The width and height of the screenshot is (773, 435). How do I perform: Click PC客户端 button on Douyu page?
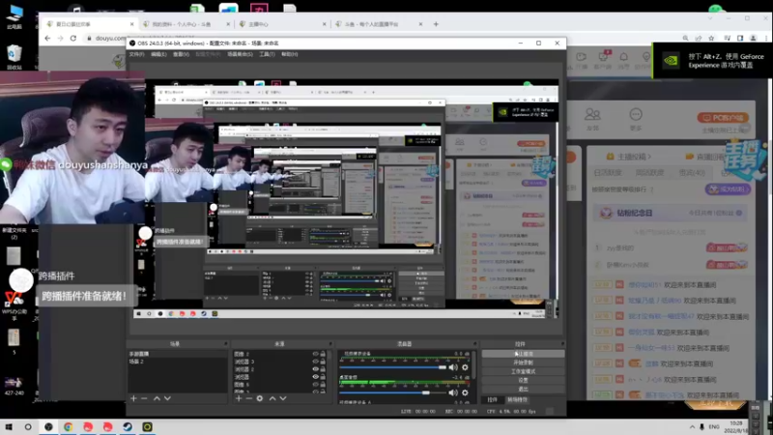click(x=723, y=118)
